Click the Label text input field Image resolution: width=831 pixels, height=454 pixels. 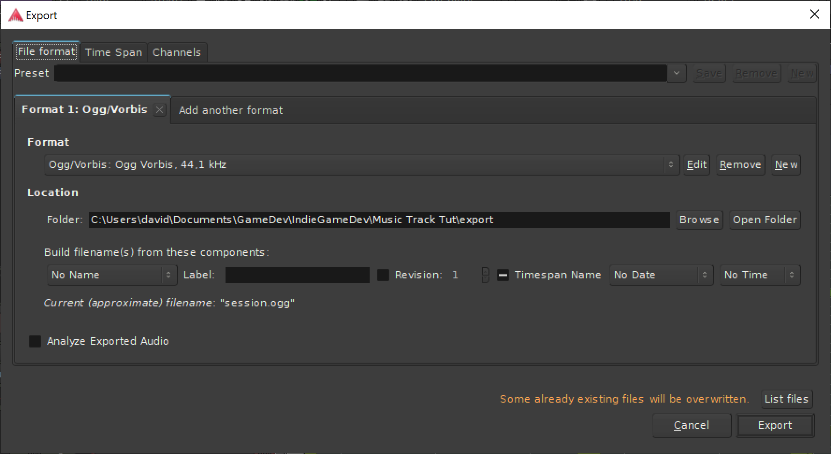[297, 275]
